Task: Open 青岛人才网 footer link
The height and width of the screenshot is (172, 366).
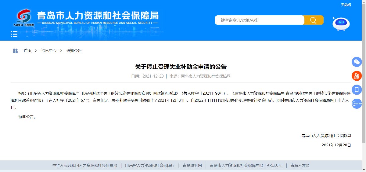Action: point(300,165)
